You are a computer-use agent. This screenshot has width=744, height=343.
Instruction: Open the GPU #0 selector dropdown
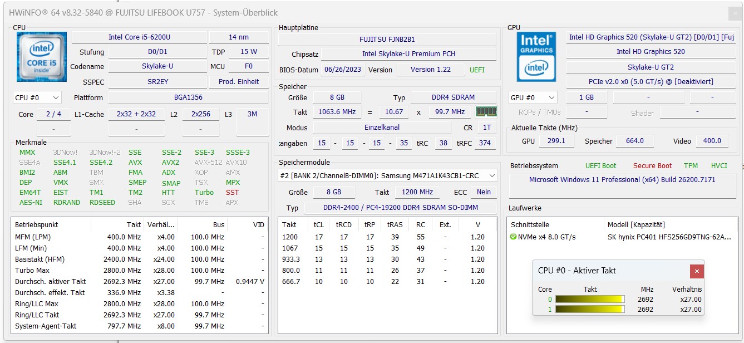click(x=533, y=98)
